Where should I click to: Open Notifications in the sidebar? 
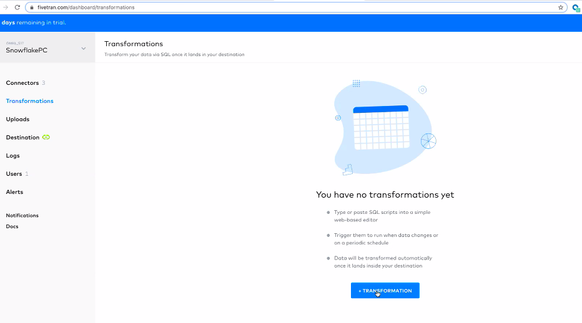pos(22,215)
